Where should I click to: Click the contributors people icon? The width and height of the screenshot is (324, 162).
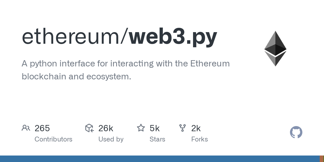pyautogui.click(x=26, y=128)
